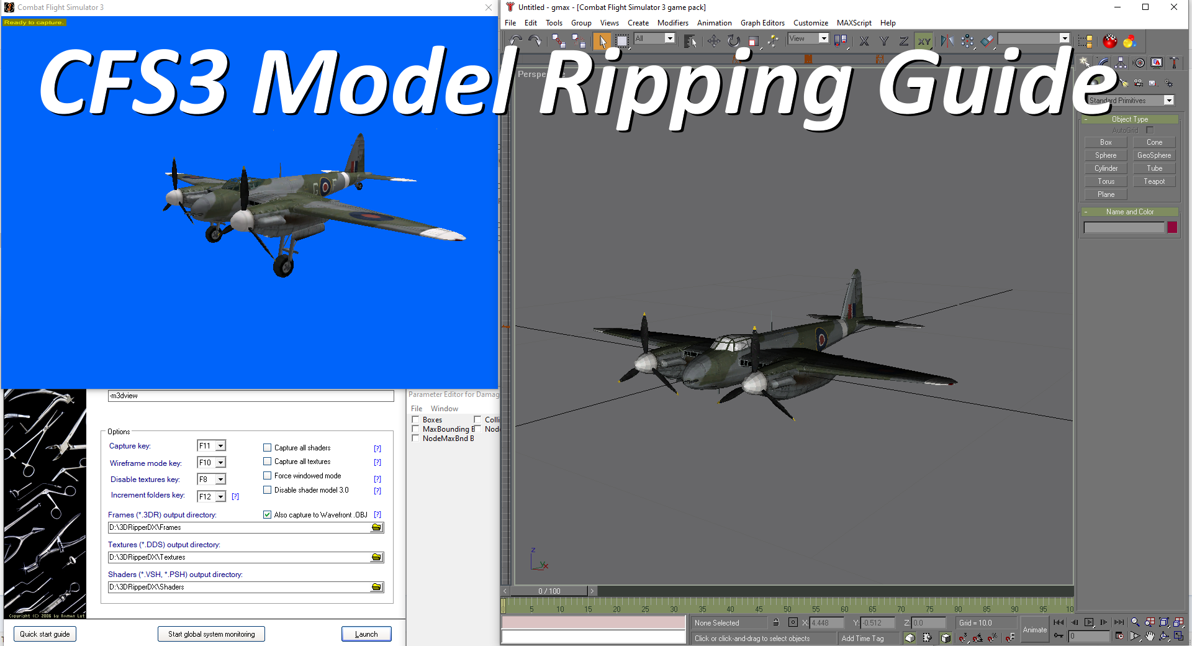
Task: Activate the Select Object arrow tool
Action: tap(602, 41)
